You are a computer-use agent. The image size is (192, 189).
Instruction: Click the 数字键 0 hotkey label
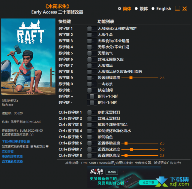click(66, 84)
